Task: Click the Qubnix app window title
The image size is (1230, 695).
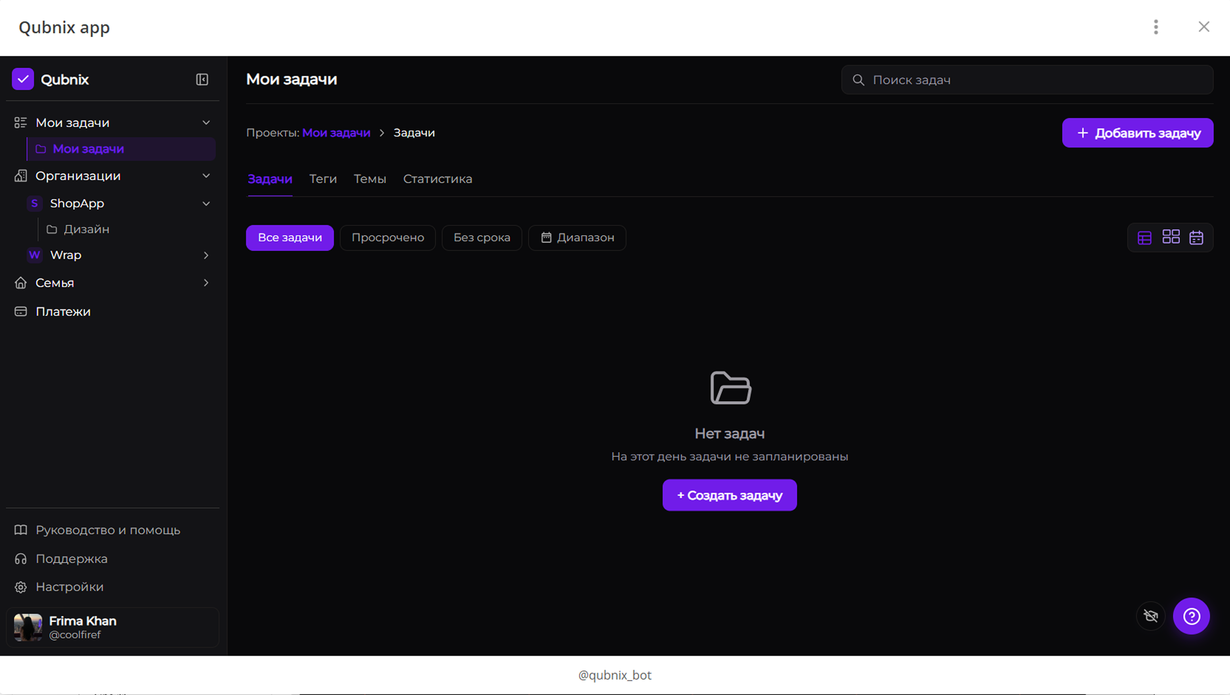Action: point(65,27)
